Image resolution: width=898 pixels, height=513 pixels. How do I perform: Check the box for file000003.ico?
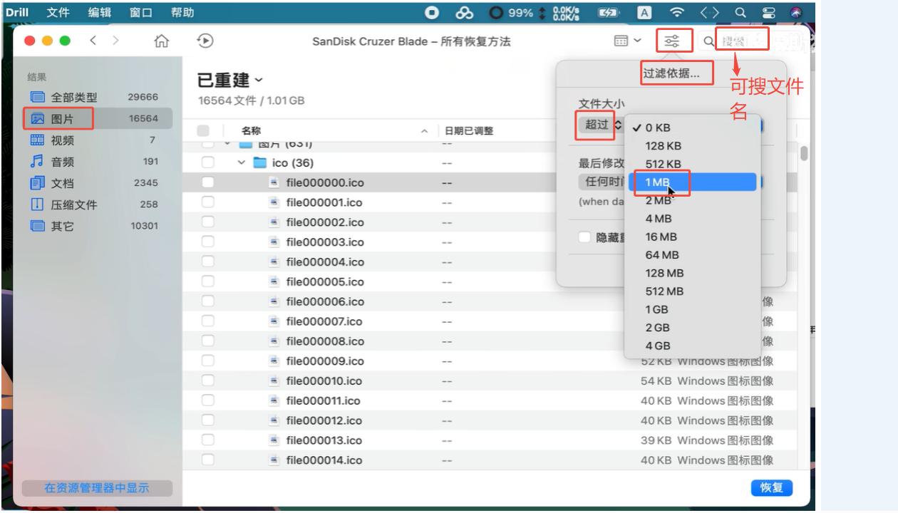(x=207, y=242)
